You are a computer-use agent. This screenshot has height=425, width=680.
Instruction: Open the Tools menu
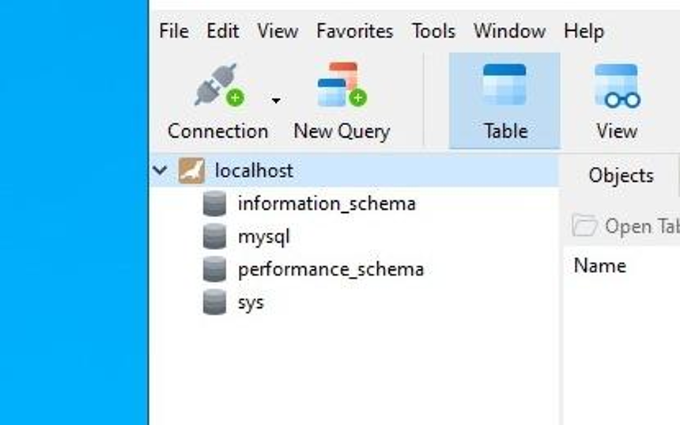pos(433,32)
